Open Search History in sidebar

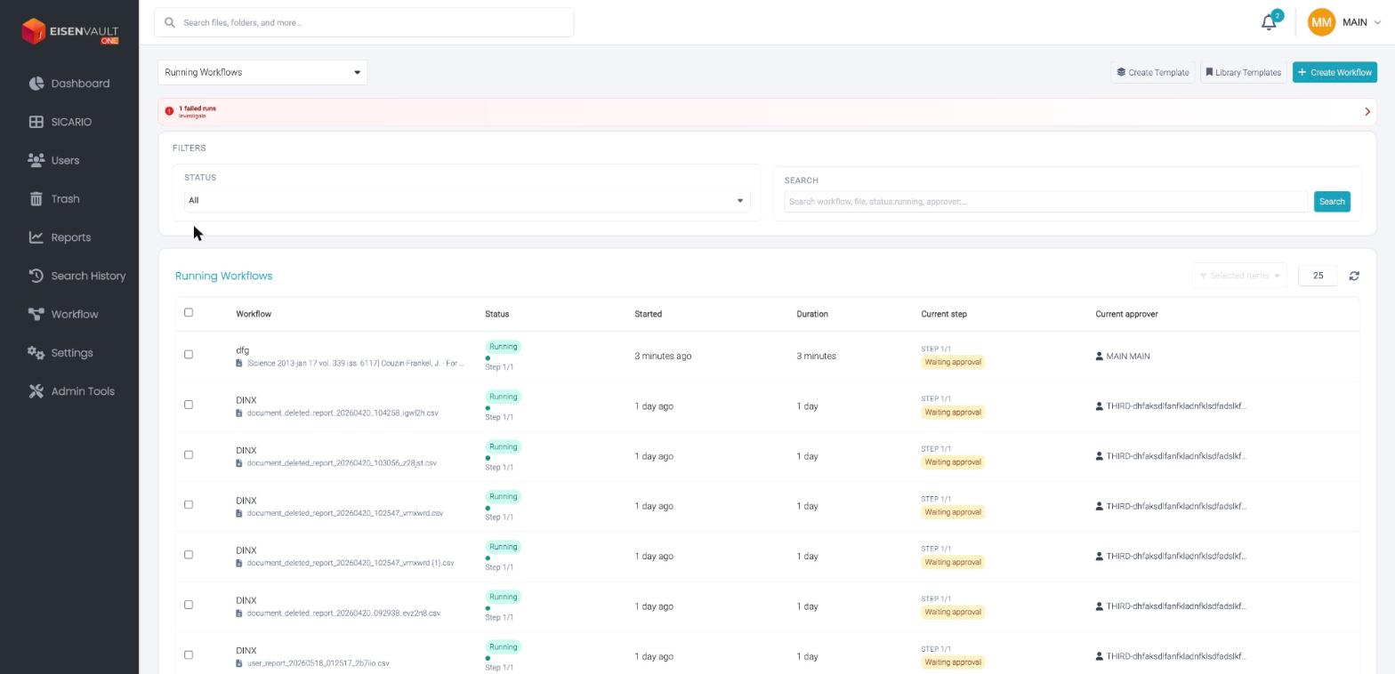[x=77, y=276]
